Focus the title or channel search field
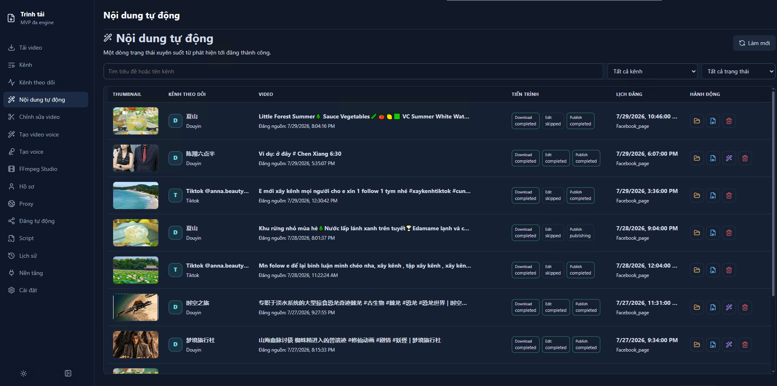 pos(353,71)
